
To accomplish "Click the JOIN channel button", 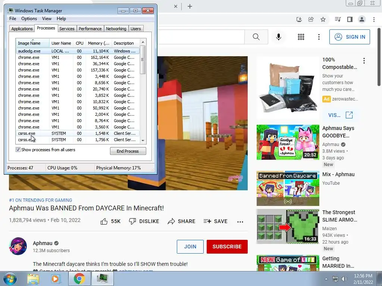I will [190, 247].
